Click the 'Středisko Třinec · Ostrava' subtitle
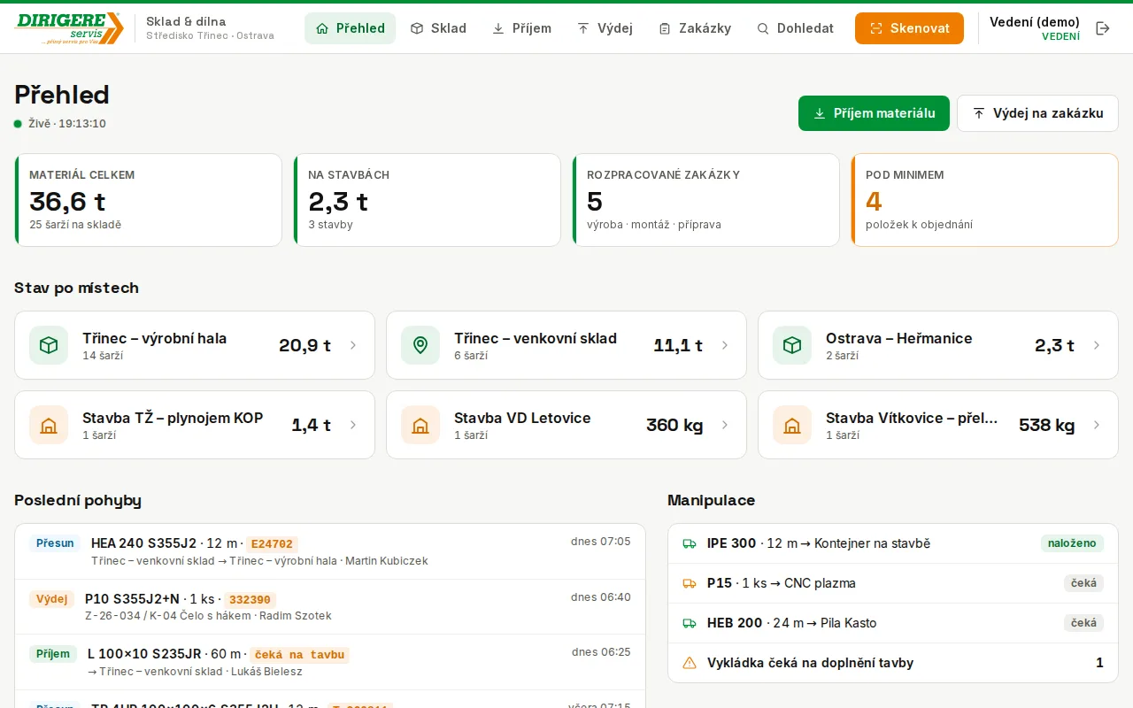This screenshot has width=1133, height=708. 210,36
